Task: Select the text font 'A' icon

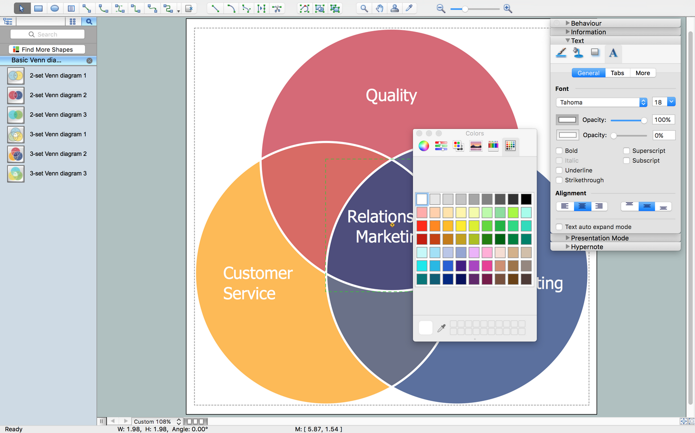Action: point(613,53)
